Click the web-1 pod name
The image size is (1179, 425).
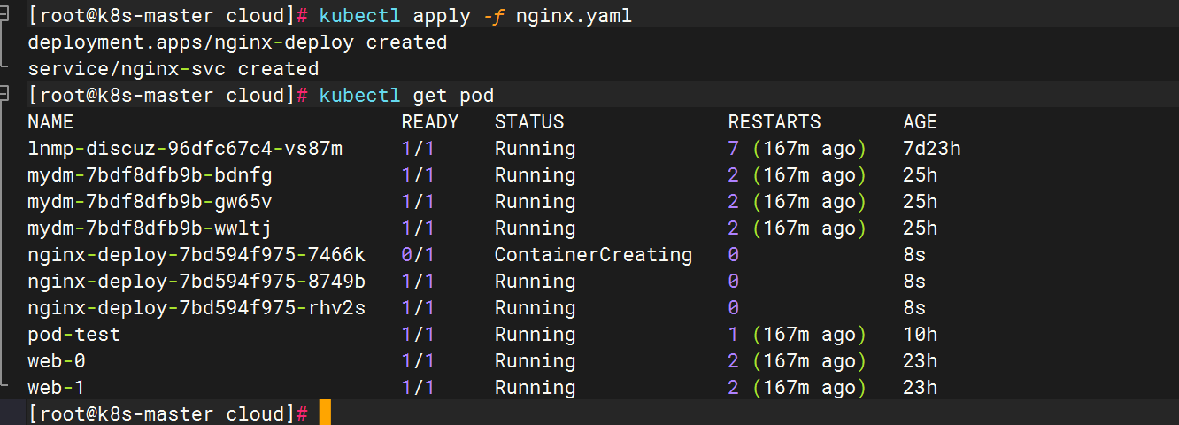[x=57, y=388]
